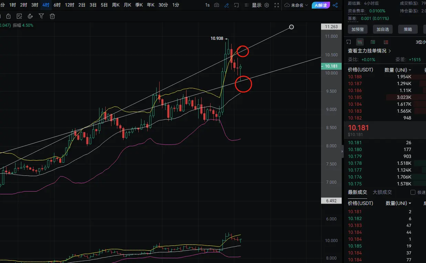Click ask price row 10.185
Image resolution: width=426 pixels, height=263 pixels.
[385, 97]
